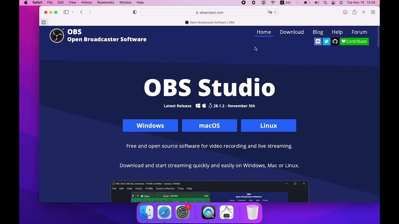399x224 pixels.
Task: Click the OBS screenshot preview thumbnail
Action: point(209,191)
